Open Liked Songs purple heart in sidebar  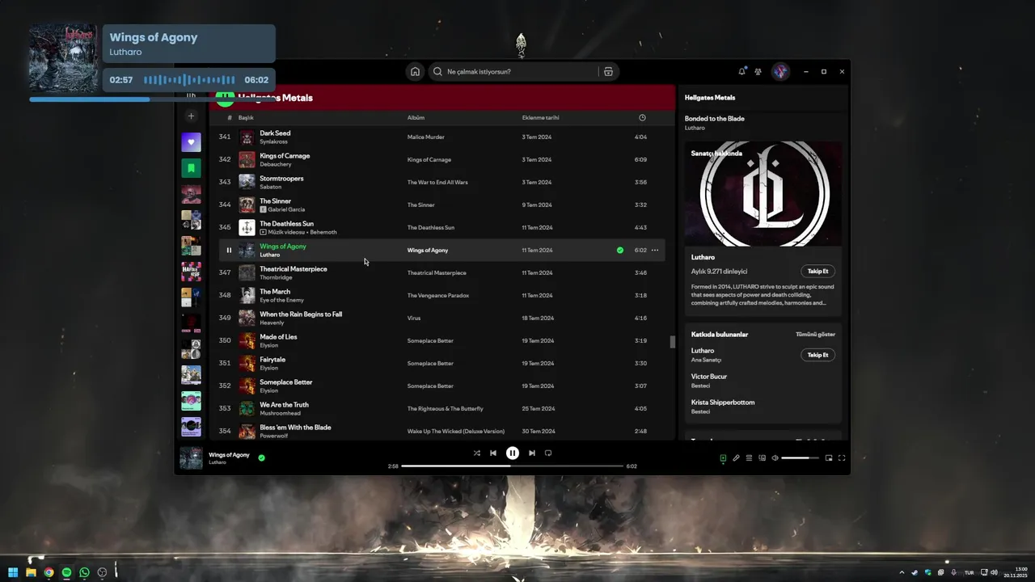click(x=191, y=142)
